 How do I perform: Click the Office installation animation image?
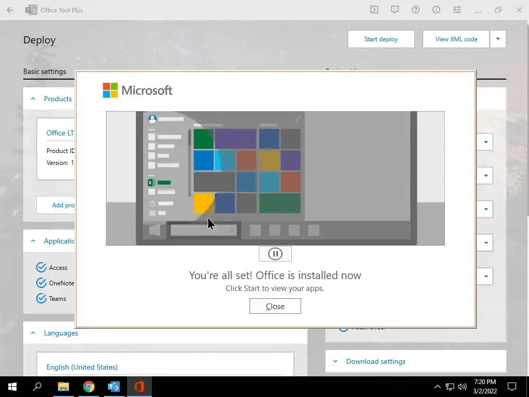tap(275, 178)
